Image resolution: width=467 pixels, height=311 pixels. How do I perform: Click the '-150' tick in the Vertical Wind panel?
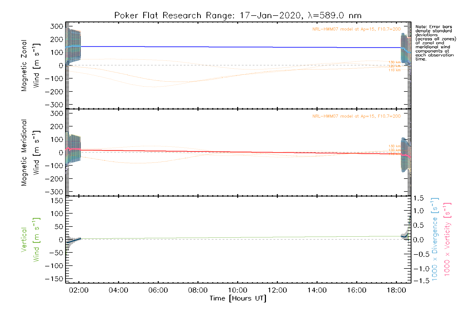54,279
